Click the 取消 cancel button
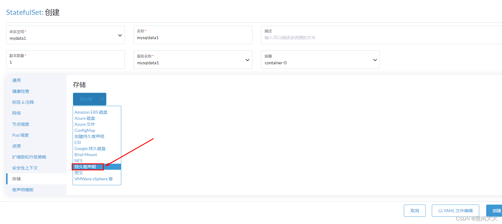 415,211
